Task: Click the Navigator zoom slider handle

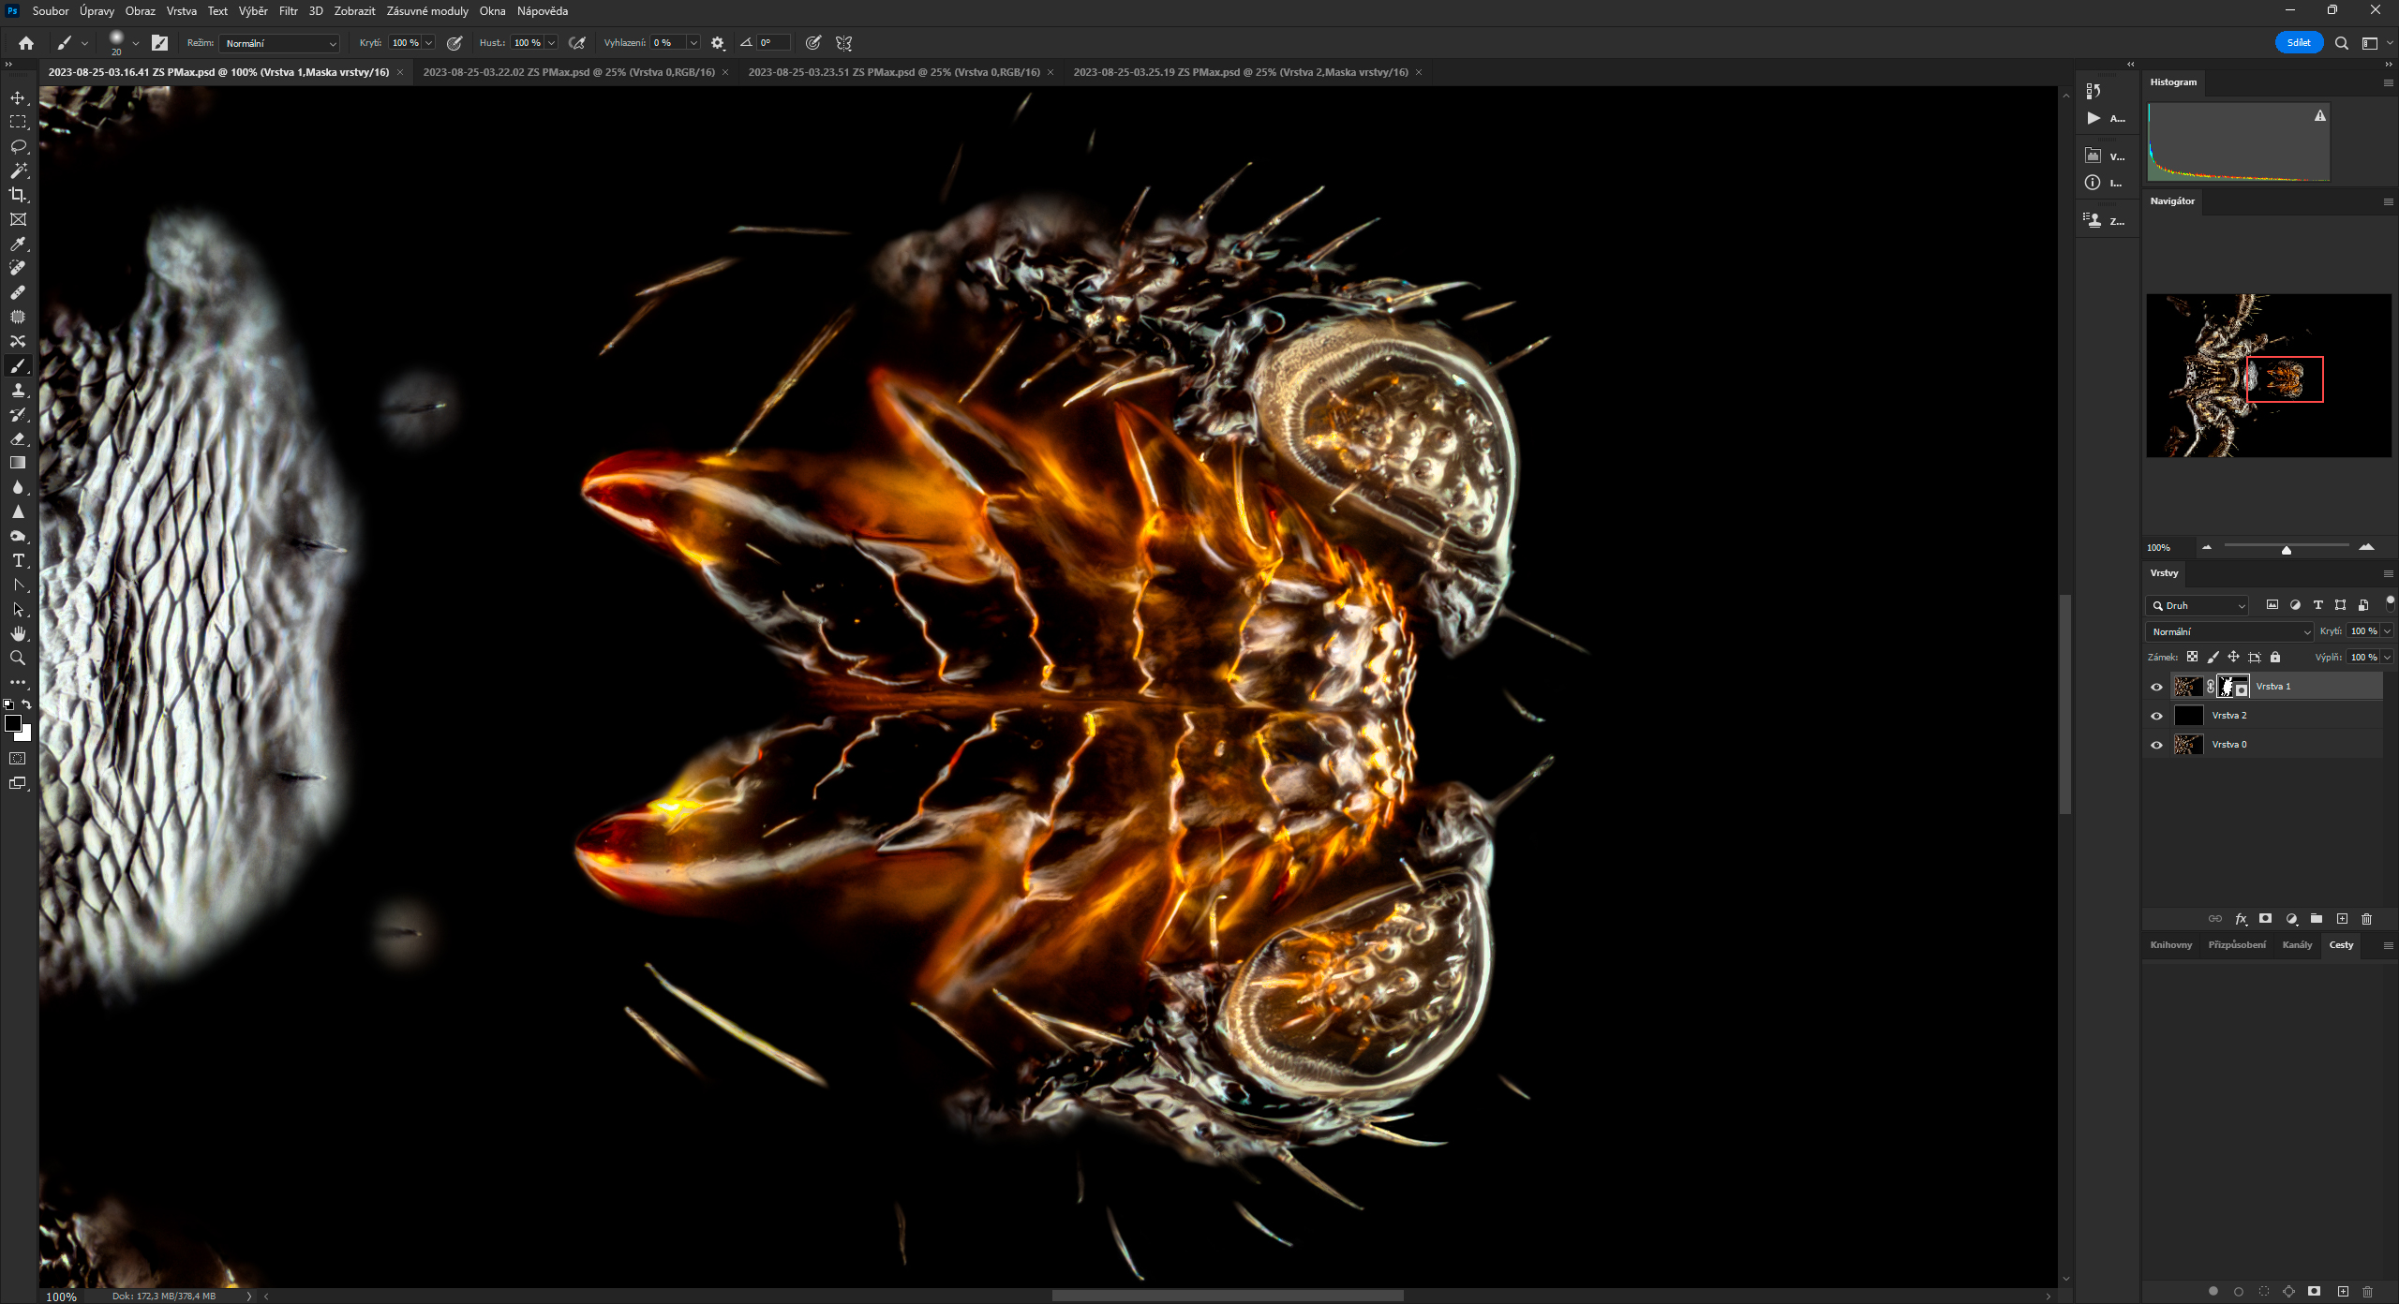Action: (x=2287, y=550)
